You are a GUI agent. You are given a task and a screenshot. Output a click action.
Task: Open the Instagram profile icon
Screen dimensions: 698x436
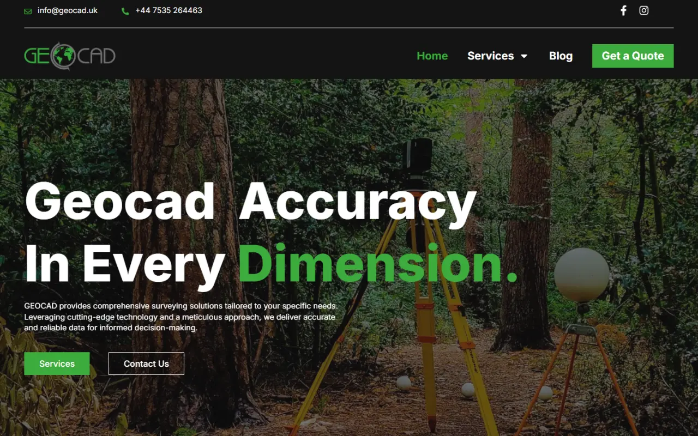click(x=644, y=10)
